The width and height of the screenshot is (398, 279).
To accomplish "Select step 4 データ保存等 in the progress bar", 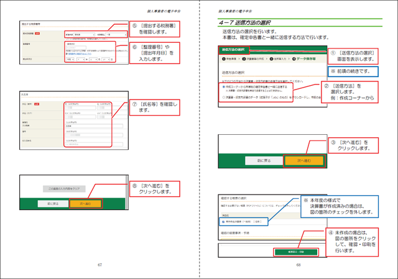I will coord(304,59).
